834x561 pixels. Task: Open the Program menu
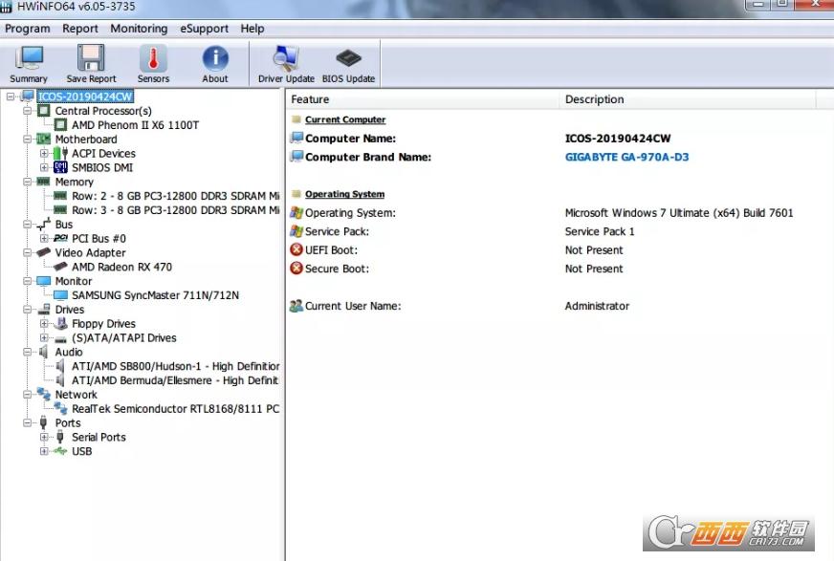pyautogui.click(x=27, y=29)
